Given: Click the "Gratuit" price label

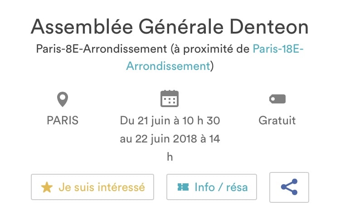Looking at the screenshot, I should point(277,121).
